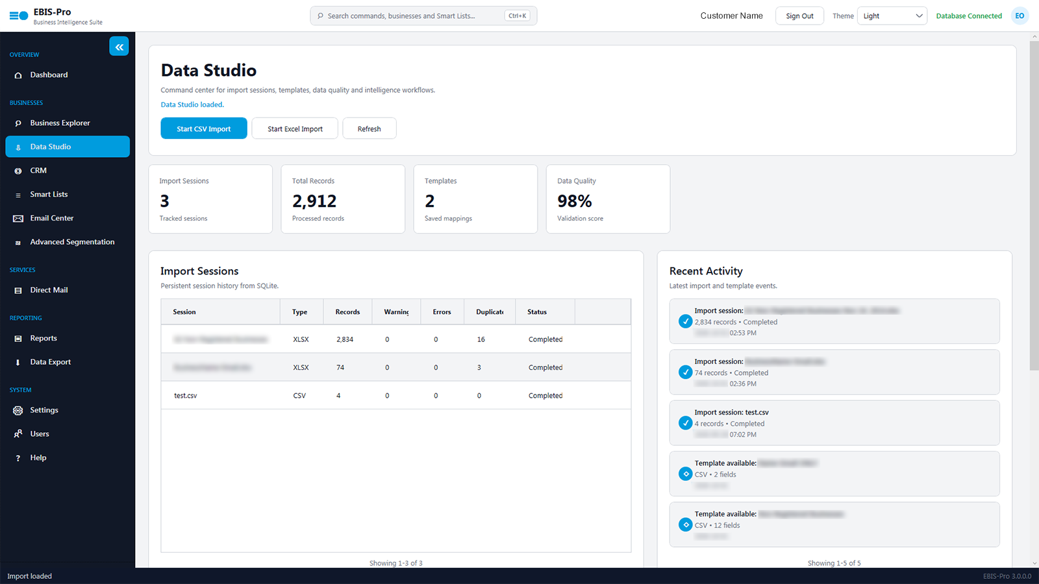1039x584 pixels.
Task: Sign out of the account
Action: pos(799,16)
